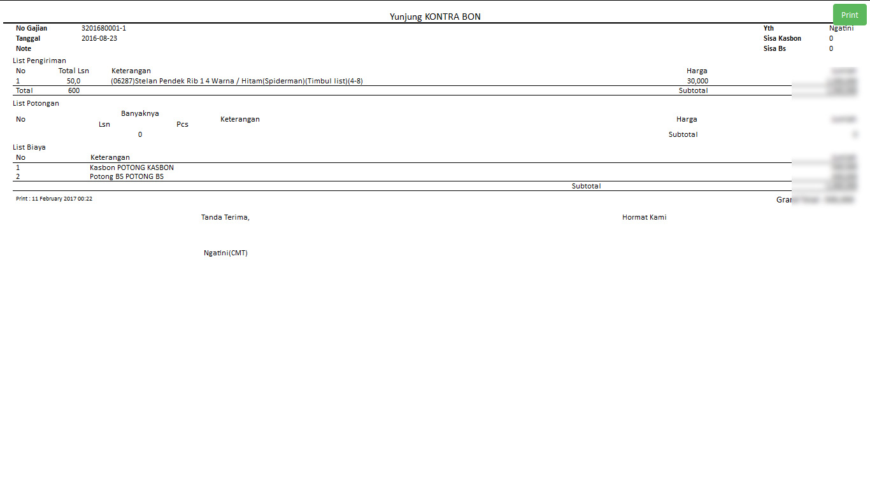
Task: Click the Sisa Bs label
Action: tap(774, 48)
